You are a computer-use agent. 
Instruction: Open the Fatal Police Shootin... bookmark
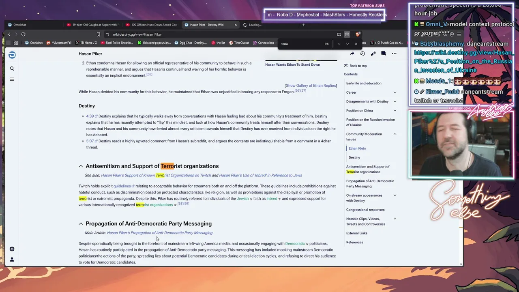[117, 43]
